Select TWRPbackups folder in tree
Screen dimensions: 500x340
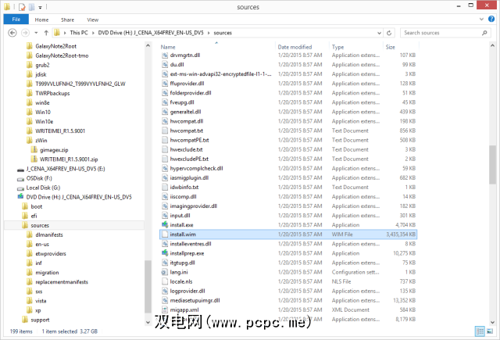pyautogui.click(x=52, y=94)
